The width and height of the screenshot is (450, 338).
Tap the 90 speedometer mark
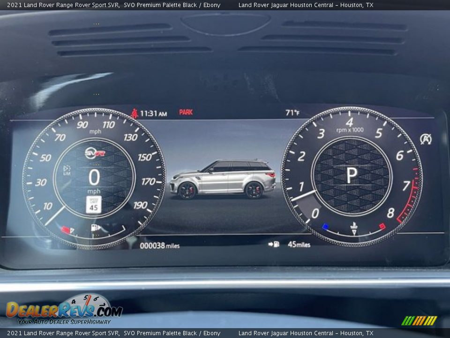[82, 125]
